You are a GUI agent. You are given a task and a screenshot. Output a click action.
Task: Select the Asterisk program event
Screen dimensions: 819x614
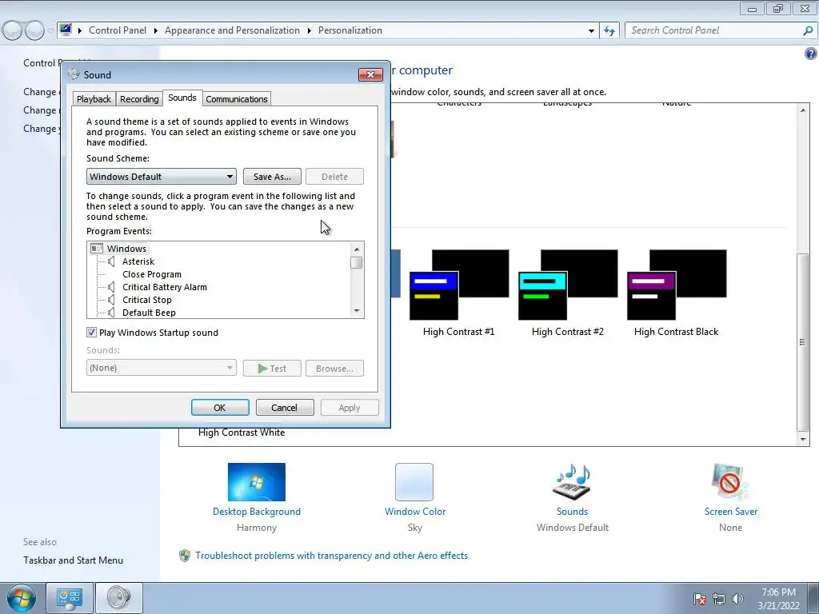click(x=138, y=261)
